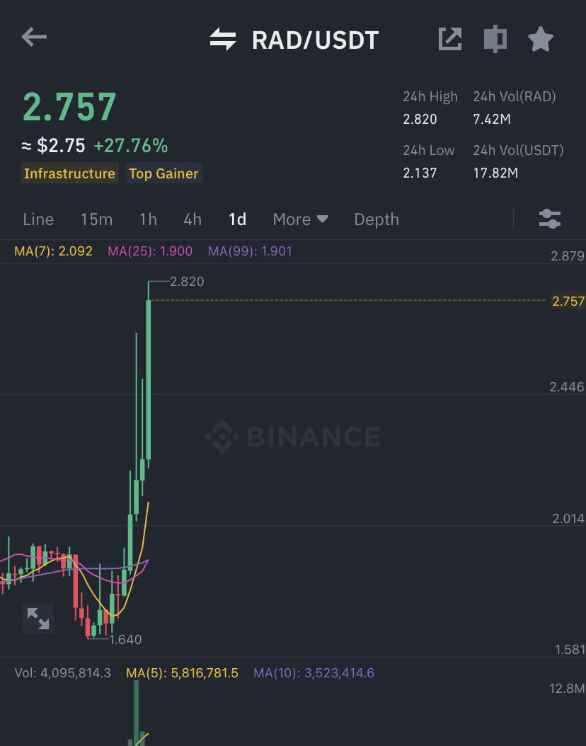
Task: Tap the dashed current price line at 2.757
Action: (x=318, y=301)
